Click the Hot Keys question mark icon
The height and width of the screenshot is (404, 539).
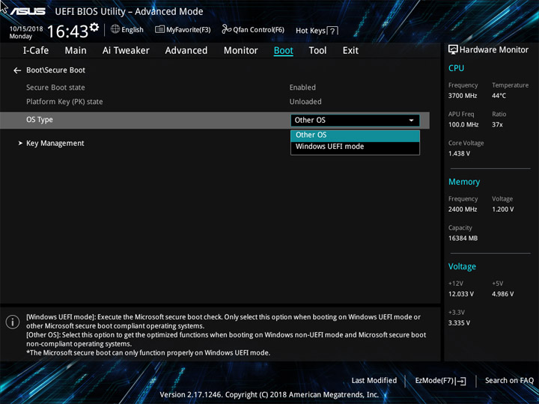(x=332, y=31)
